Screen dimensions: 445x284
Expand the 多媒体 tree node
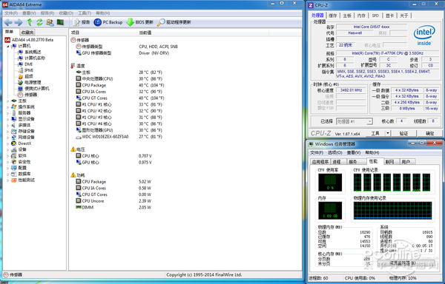tap(8, 125)
